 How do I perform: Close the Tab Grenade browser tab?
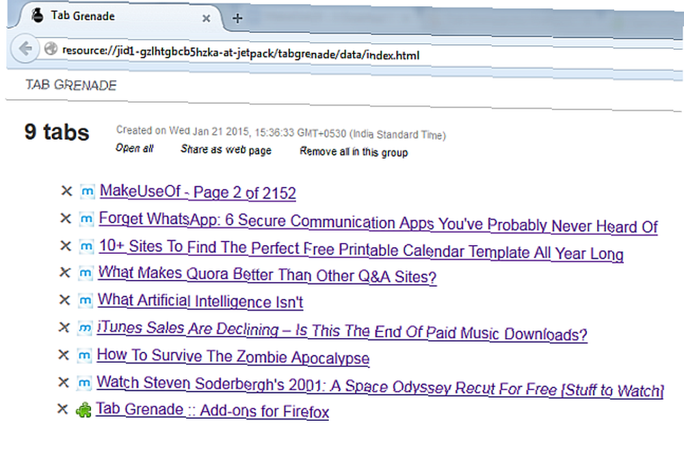(x=207, y=18)
